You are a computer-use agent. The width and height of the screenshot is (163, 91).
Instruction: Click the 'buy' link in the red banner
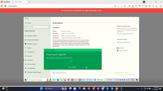click(x=100, y=11)
